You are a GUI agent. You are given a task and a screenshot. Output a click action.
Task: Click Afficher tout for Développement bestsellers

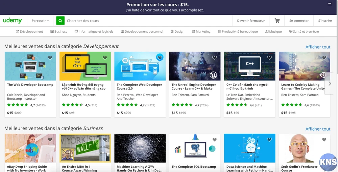point(318,47)
